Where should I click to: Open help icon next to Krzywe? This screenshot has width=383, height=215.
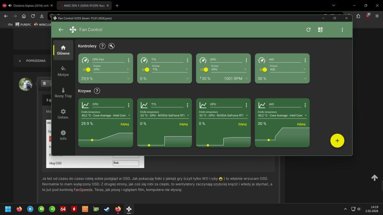(97, 91)
